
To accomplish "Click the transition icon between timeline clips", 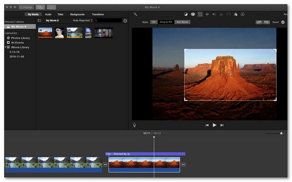I will click(x=105, y=165).
